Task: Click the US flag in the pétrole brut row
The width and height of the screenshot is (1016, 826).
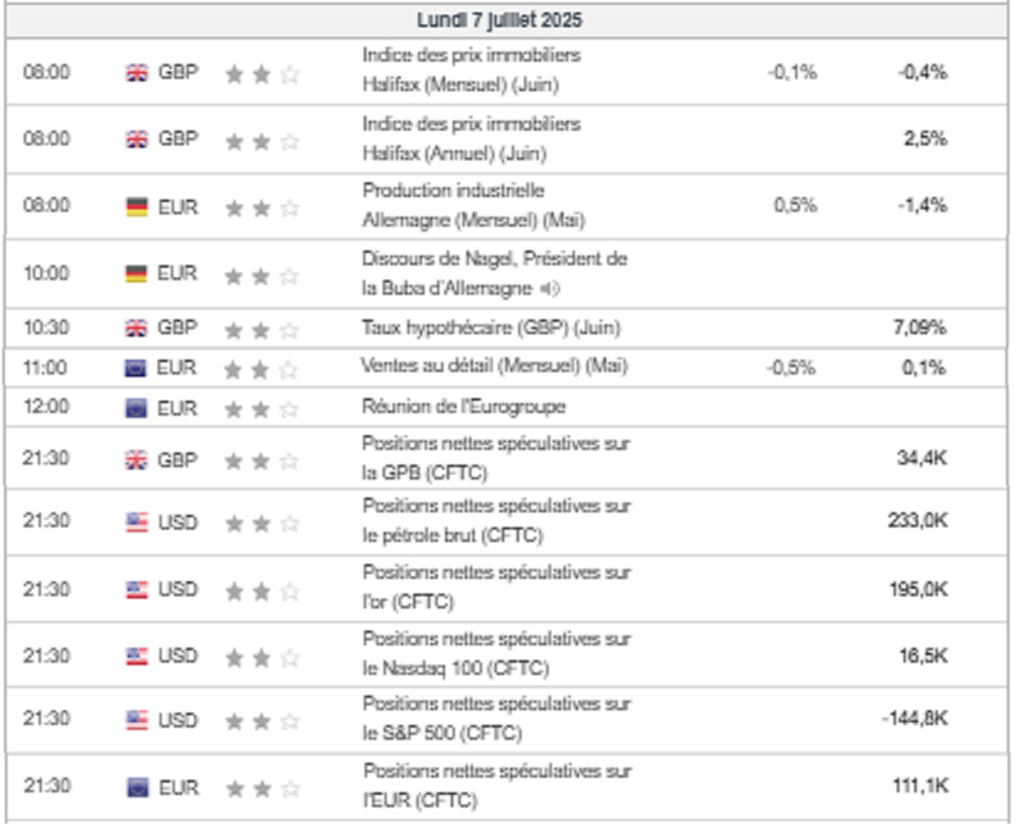Action: [x=136, y=522]
